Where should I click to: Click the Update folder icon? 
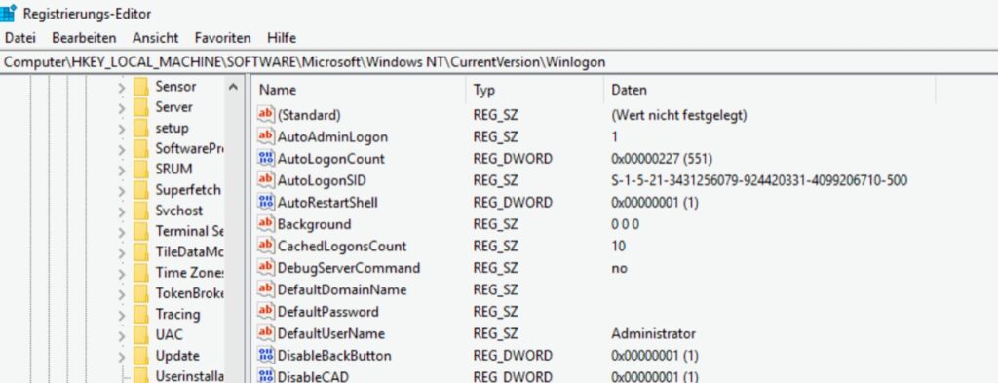tap(141, 356)
